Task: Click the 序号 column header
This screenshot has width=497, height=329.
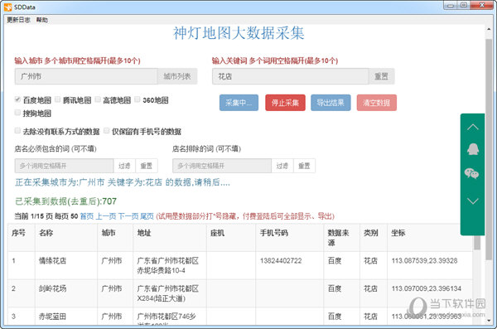Action: click(x=18, y=233)
